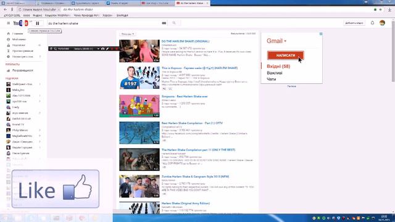Click the pause button beside the YouTube logo
Image resolution: width=395 pixels, height=222 pixels.
click(x=38, y=23)
